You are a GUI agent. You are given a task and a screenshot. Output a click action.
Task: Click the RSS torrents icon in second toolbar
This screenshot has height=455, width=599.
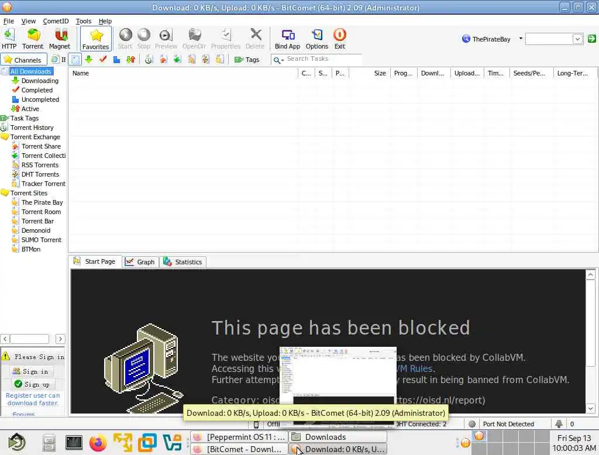[x=191, y=60]
